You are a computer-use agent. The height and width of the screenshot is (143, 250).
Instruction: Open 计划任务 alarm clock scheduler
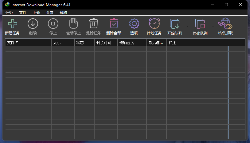154,24
